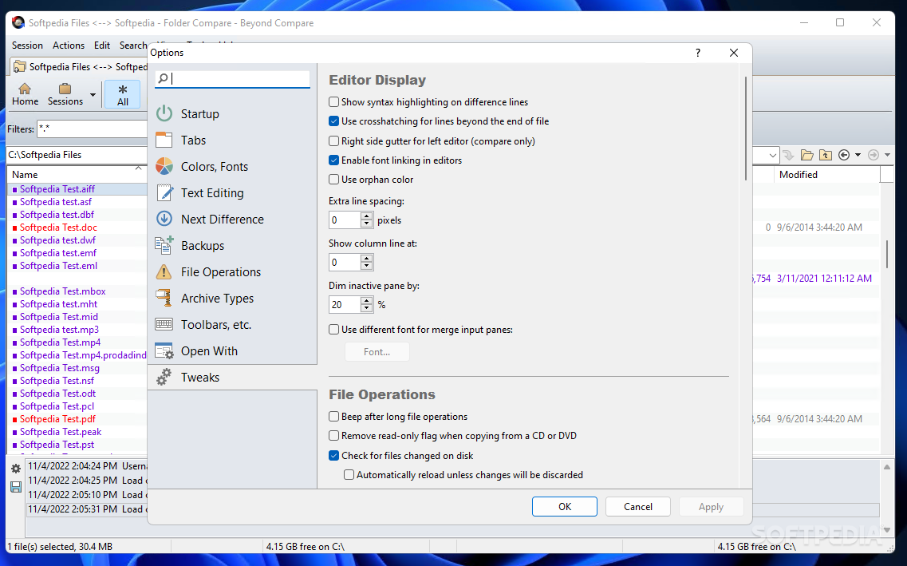The height and width of the screenshot is (566, 907).
Task: Click the Options dialog vertical scrollbar
Action: pos(746,129)
